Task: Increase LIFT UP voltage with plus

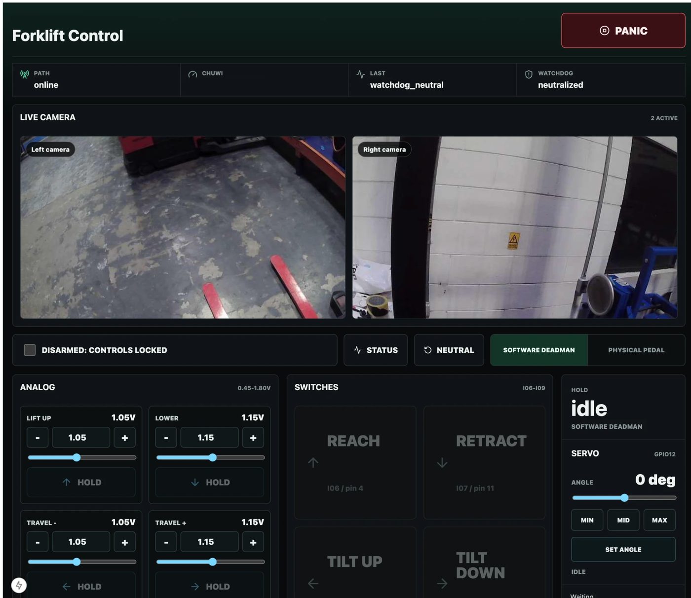Action: pos(125,438)
